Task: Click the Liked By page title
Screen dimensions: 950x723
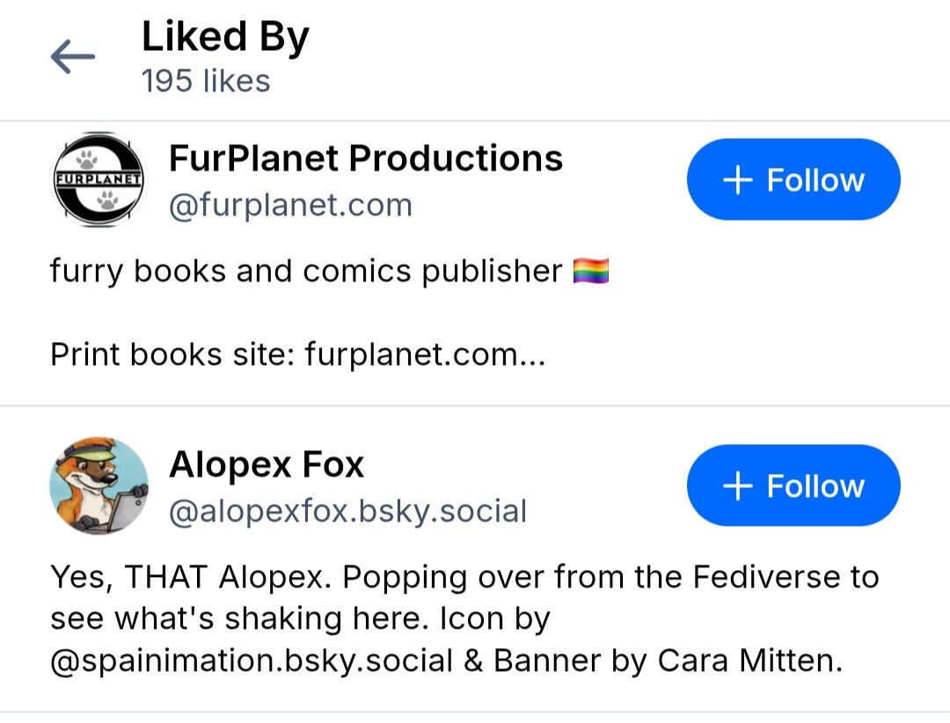Action: 225,38
